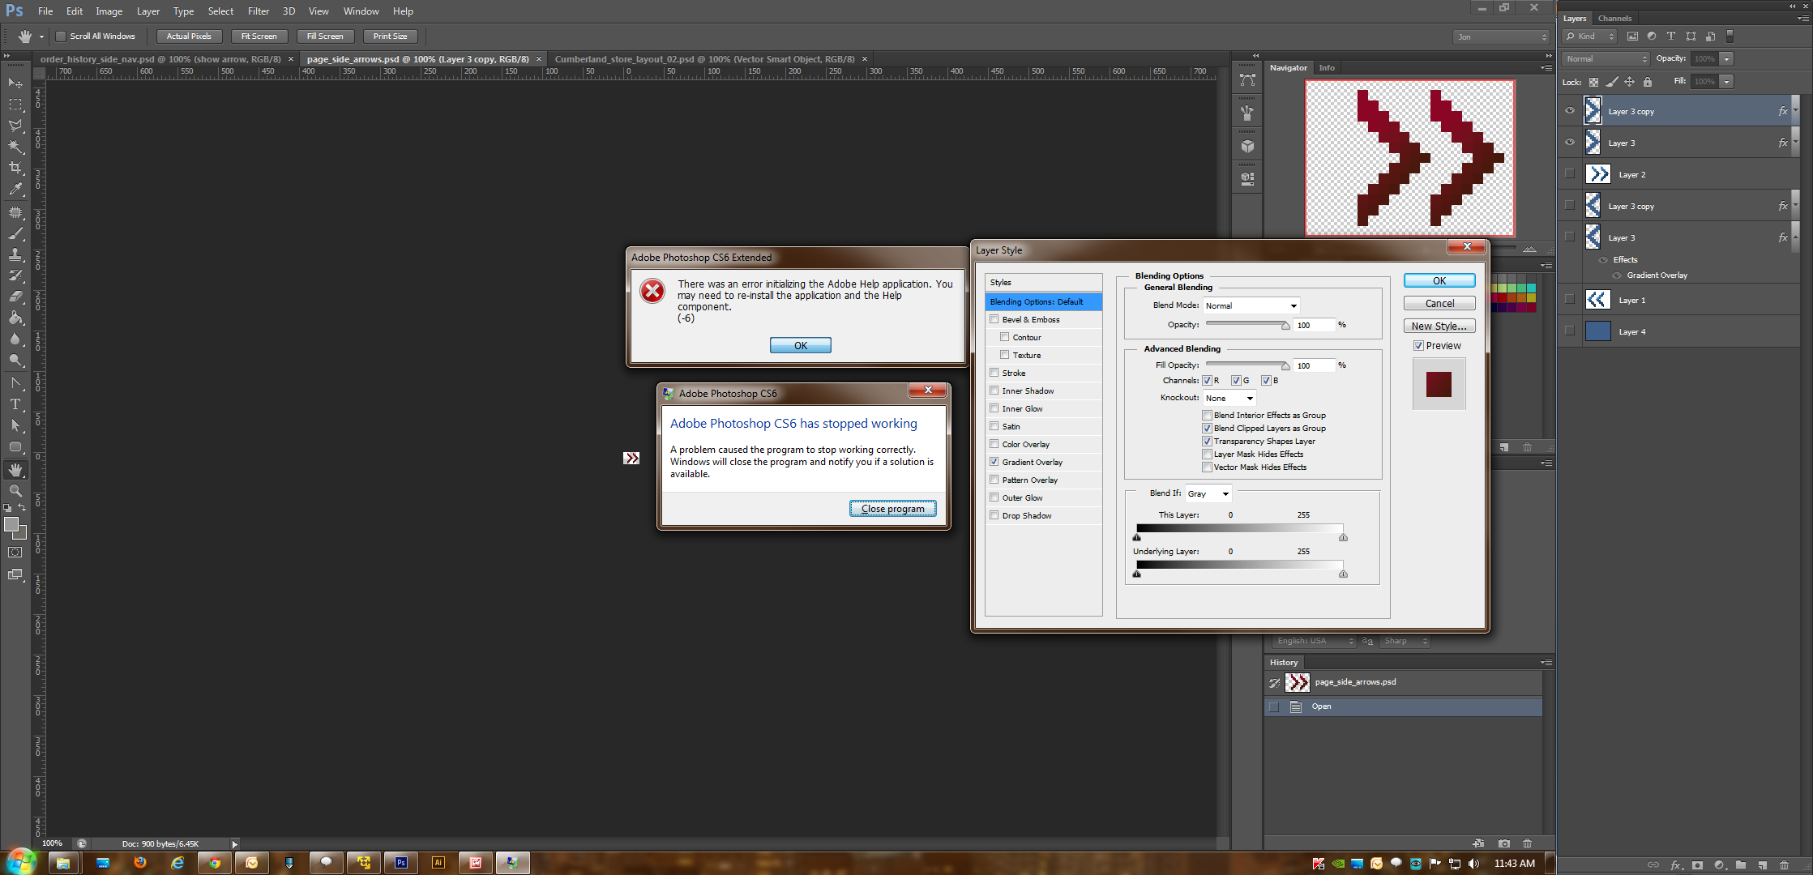1813x875 pixels.
Task: Click the Opacity slider in General Blending
Action: click(1247, 325)
